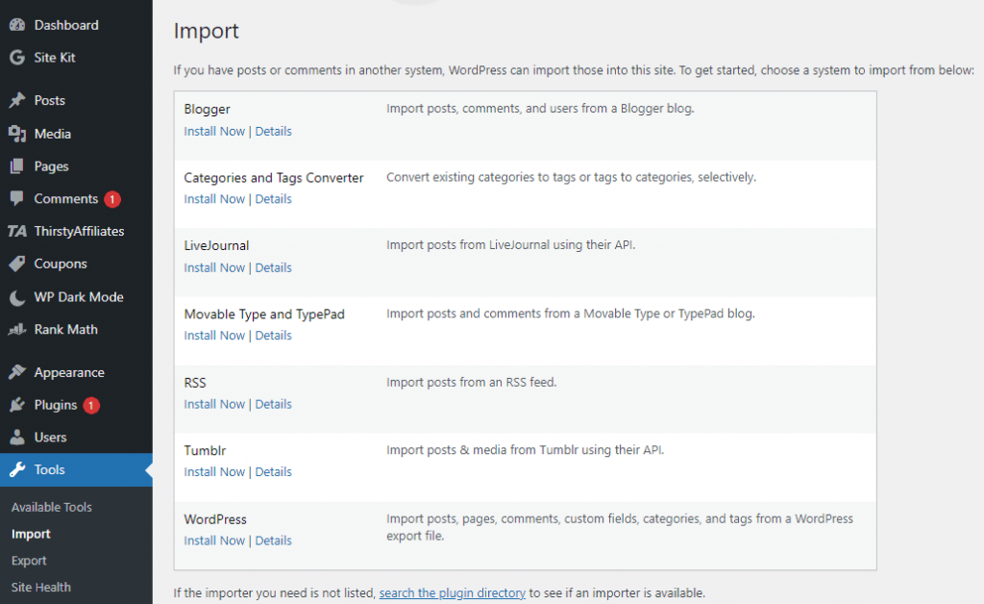The width and height of the screenshot is (984, 604).
Task: View Details for the RSS importer
Action: click(273, 404)
